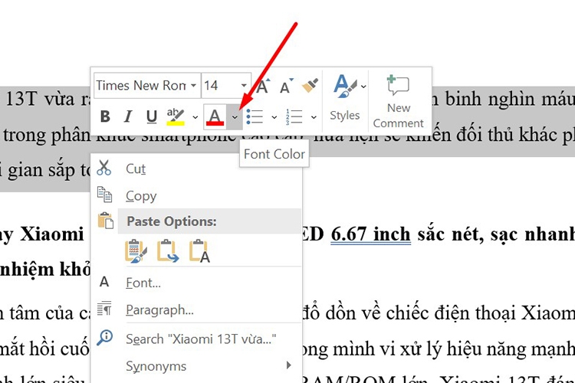
Task: Click the Font letter A icon
Action: point(104,281)
